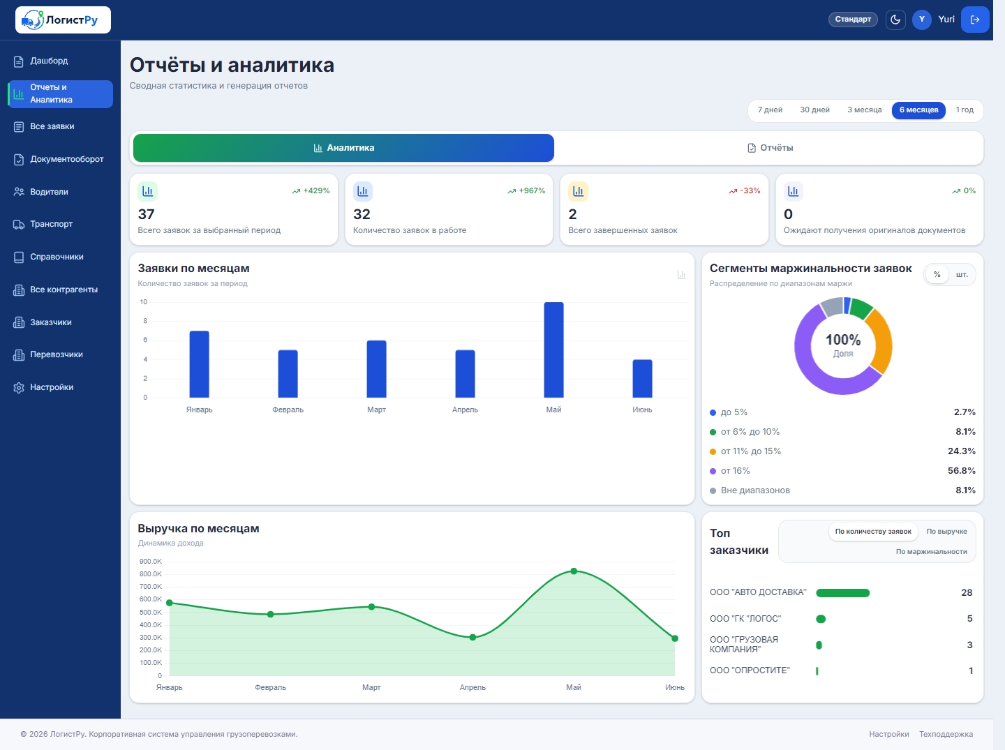Click the Настройки gear icon
This screenshot has height=750, width=1005.
[19, 387]
